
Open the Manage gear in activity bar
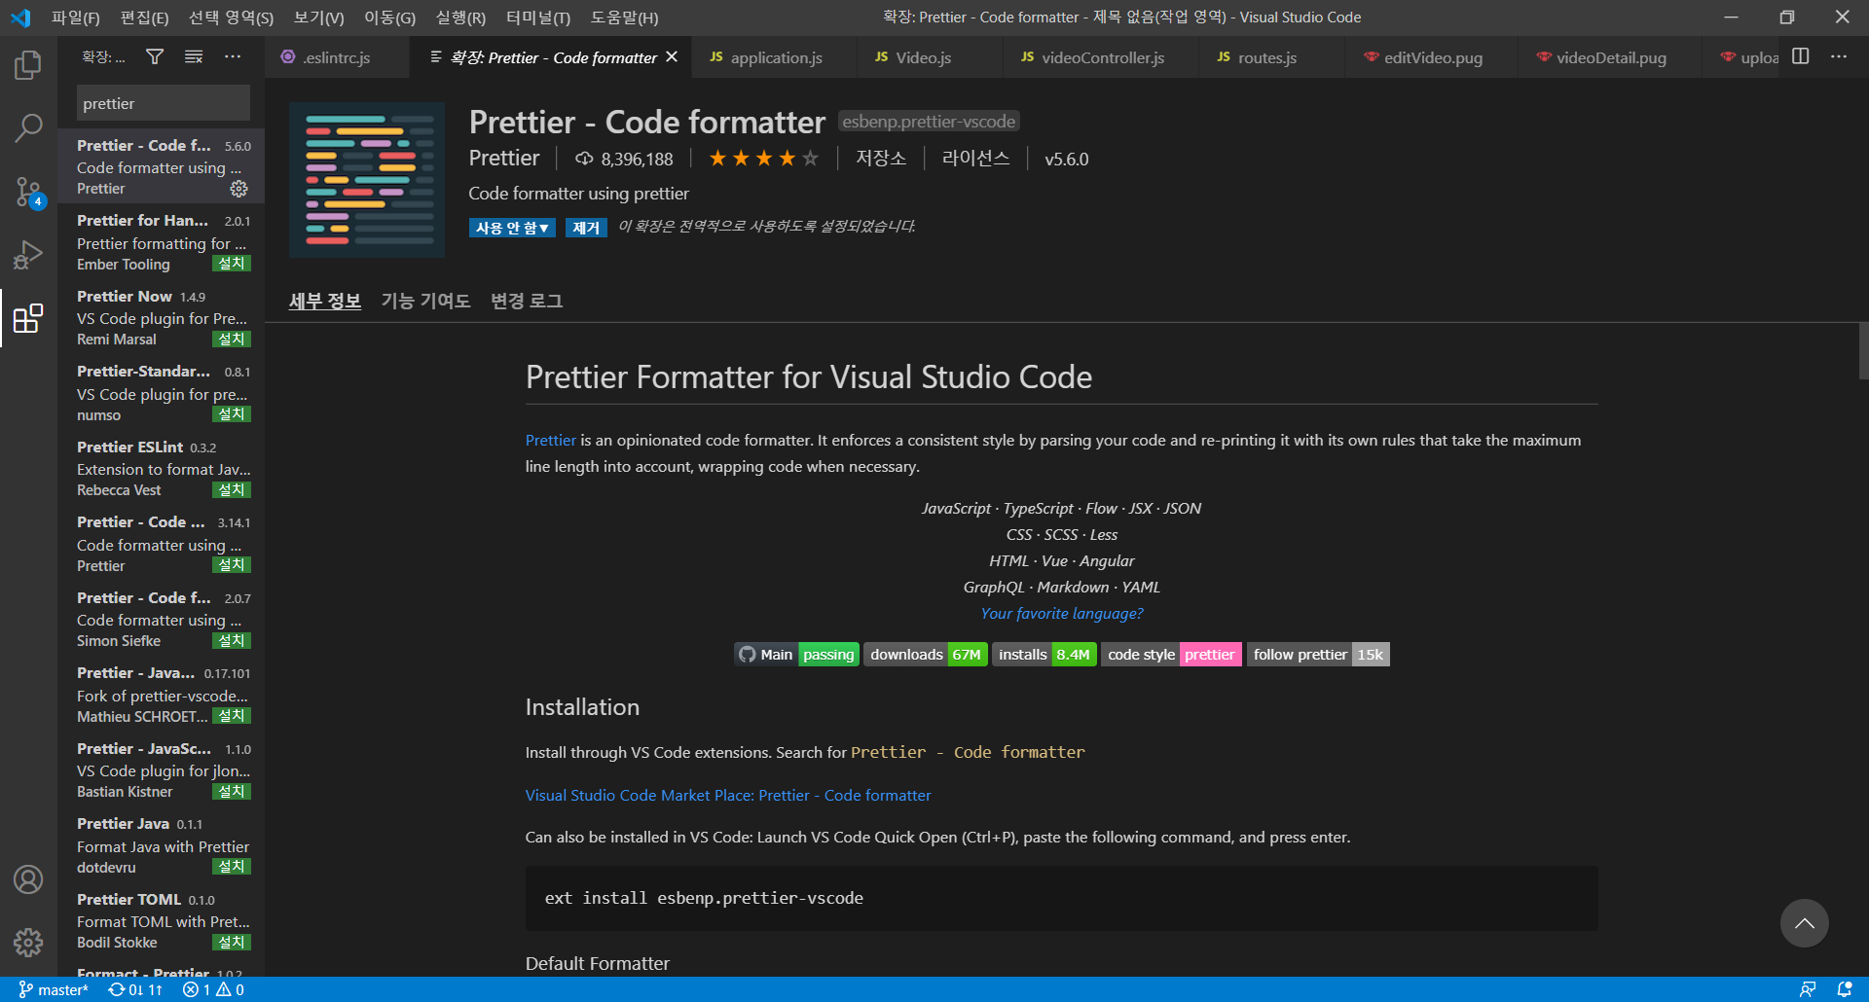tap(28, 942)
